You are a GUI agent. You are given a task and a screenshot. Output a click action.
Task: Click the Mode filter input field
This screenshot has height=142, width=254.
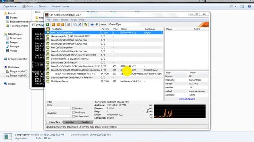(59, 108)
